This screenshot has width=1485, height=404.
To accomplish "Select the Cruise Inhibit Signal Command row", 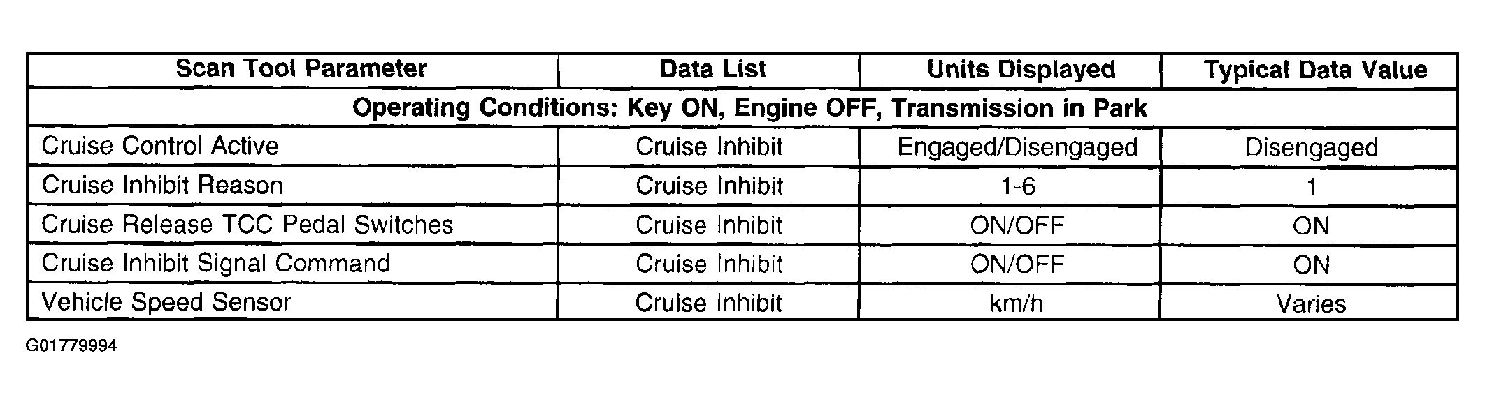I will click(x=215, y=264).
